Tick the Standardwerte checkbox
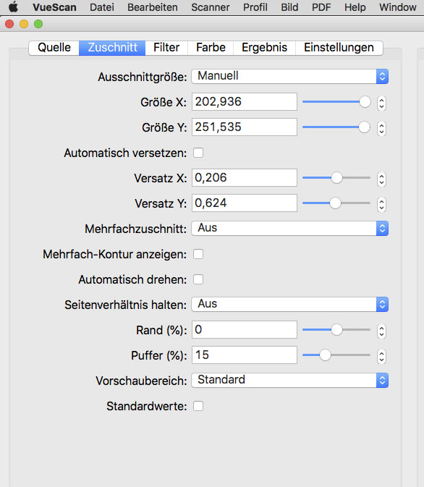 pos(198,406)
